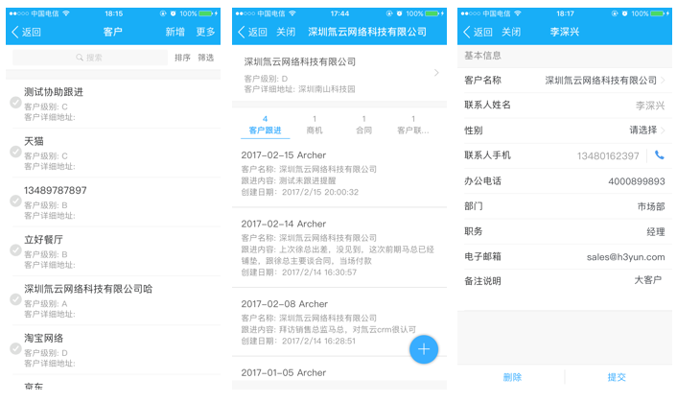Check the circle for 淘宝网络
677x403 pixels.
pyautogui.click(x=15, y=349)
